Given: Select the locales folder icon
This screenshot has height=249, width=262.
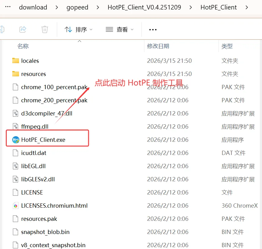Looking at the screenshot, I should coord(16,61).
